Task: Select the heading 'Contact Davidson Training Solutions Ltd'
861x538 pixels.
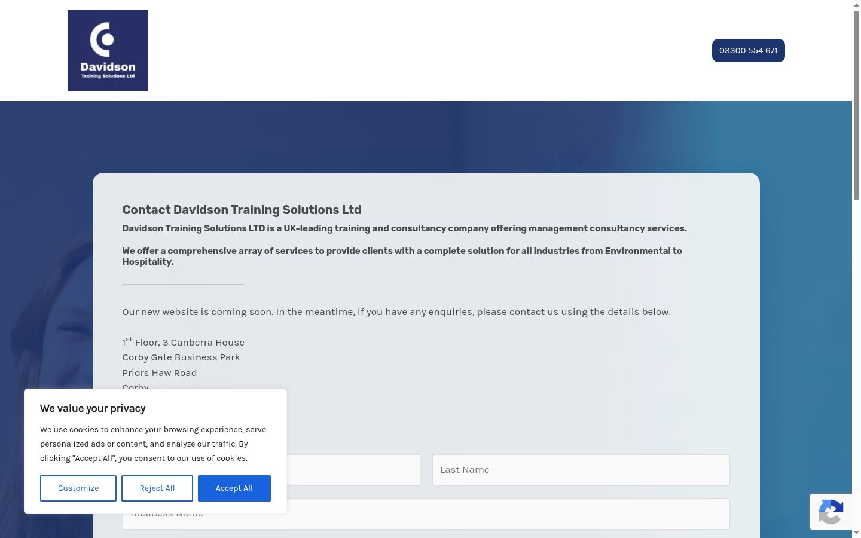Action: tap(242, 210)
